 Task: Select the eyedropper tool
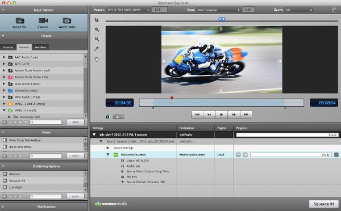(97, 49)
